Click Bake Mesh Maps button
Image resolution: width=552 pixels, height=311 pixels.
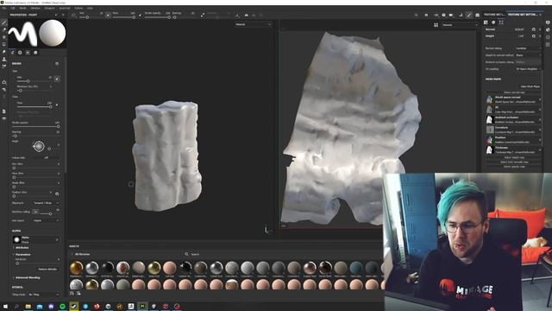530,86
